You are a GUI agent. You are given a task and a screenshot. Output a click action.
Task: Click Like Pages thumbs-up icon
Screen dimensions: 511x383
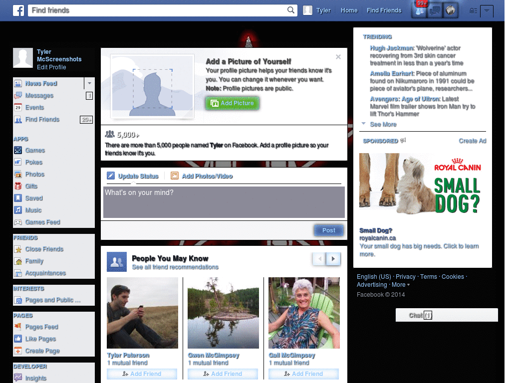coord(18,339)
